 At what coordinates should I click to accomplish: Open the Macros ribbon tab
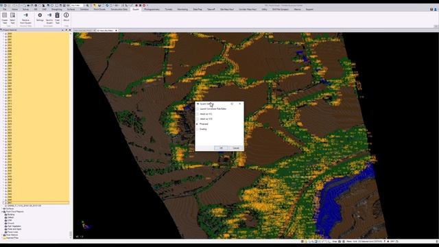(297, 9)
